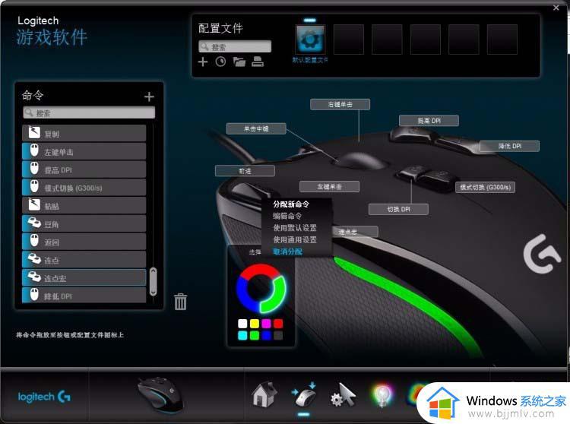Click 左键单击 label on mouse diagram
Screen dimensions: 570x424
point(329,187)
